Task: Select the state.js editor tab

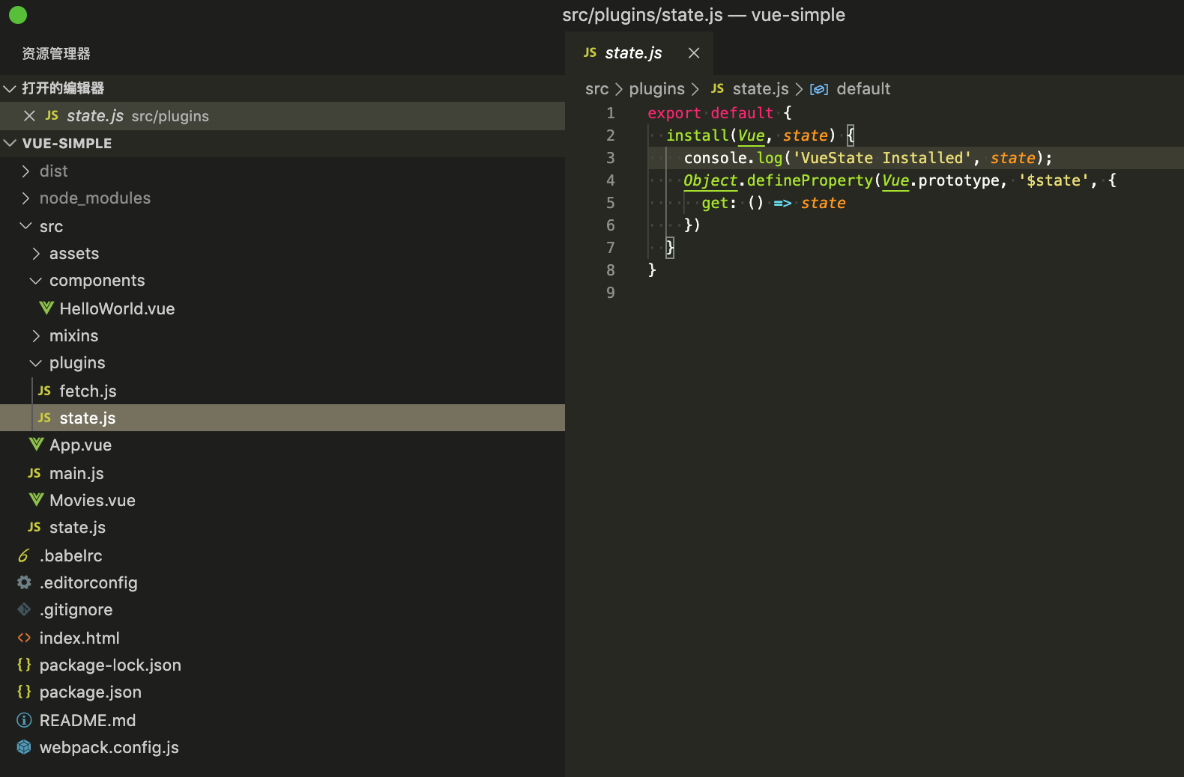Action: 632,53
